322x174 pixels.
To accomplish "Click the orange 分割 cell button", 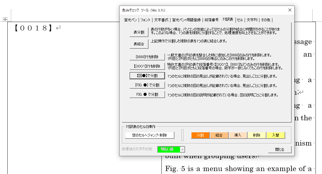I will tap(200, 135).
